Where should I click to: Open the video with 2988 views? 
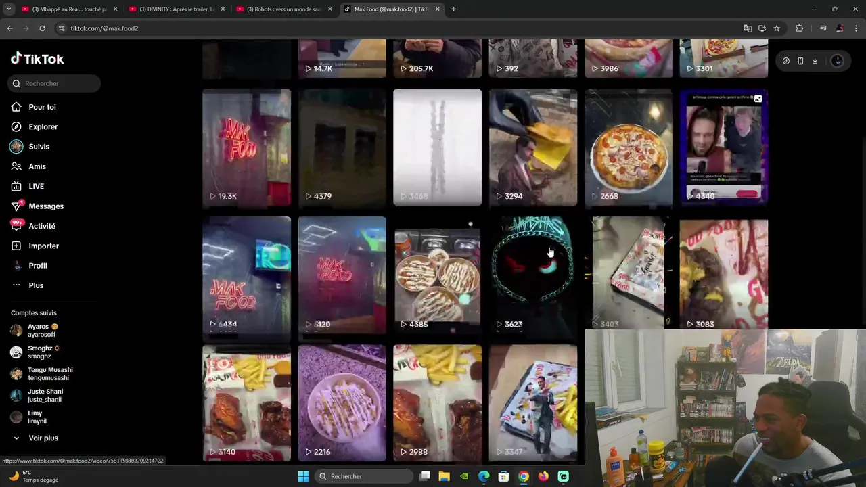point(437,402)
